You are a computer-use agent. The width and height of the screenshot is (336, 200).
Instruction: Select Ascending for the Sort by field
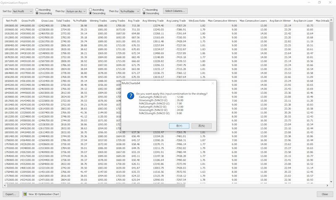pos(37,10)
